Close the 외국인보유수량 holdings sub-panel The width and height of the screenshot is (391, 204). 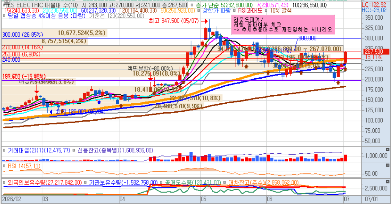tap(387, 181)
